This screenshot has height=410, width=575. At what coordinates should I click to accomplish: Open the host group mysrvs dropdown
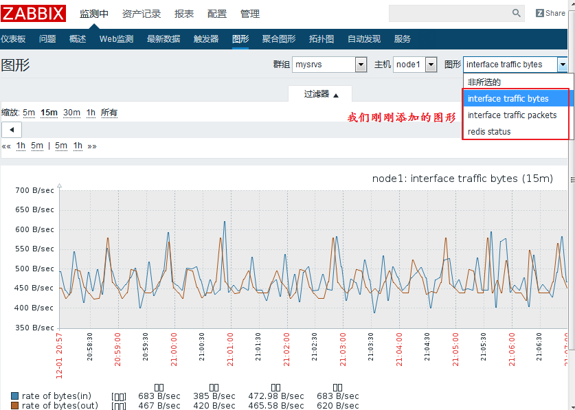[361, 65]
